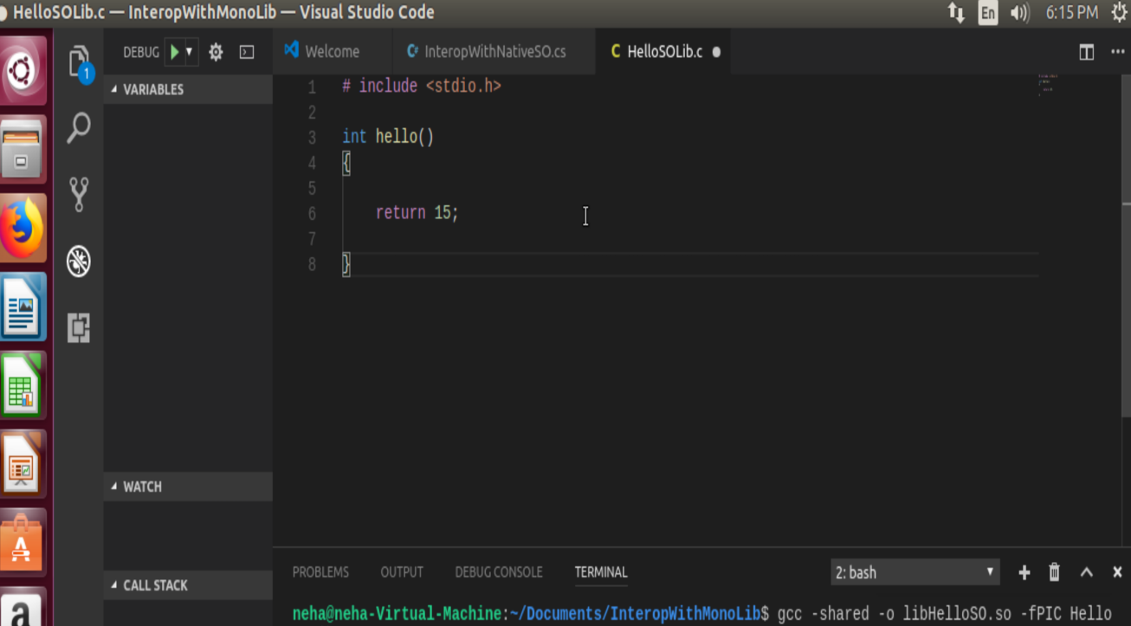Screen dimensions: 1131x626
Task: Add a new terminal with plus icon
Action: click(1024, 572)
